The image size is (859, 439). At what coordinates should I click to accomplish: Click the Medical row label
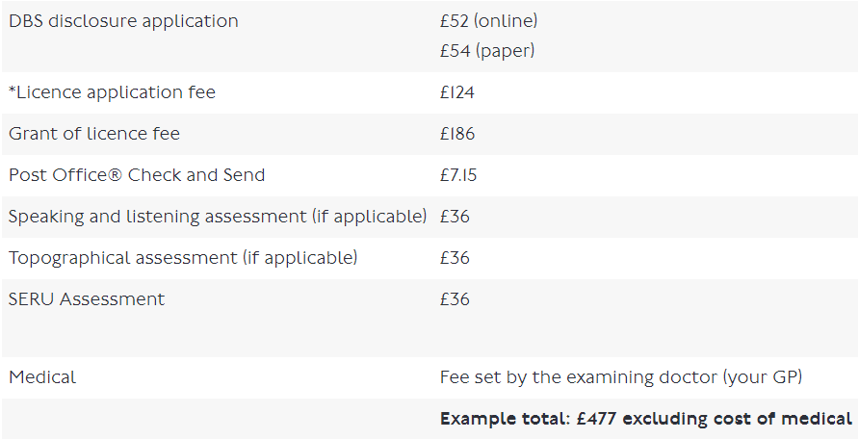pyautogui.click(x=42, y=377)
